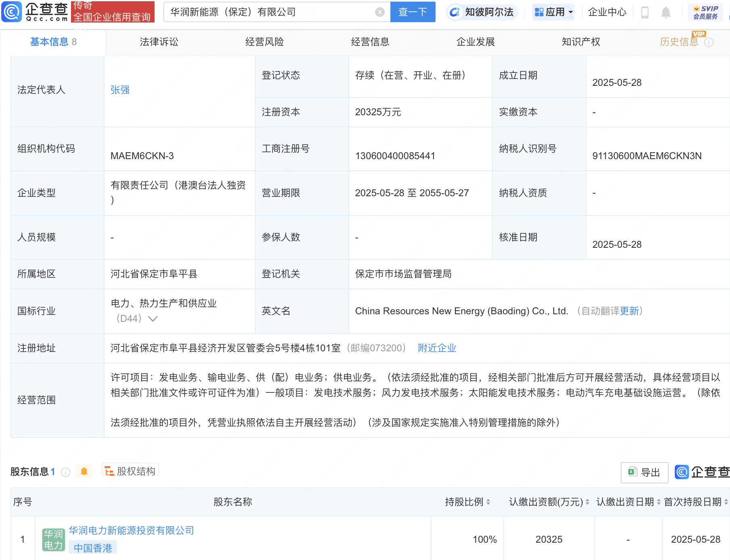Image resolution: width=730 pixels, height=560 pixels.
Task: Click the Qichacha logo icon
Action: point(12,12)
